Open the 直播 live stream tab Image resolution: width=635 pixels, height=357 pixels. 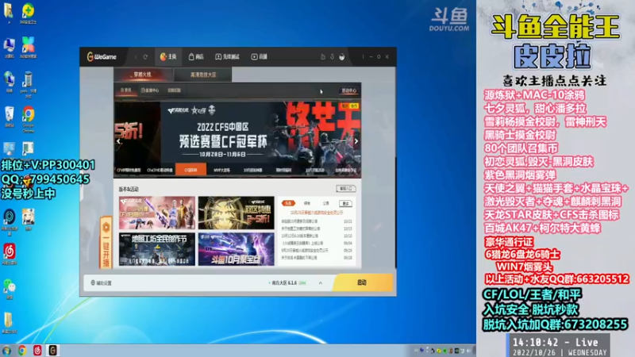click(x=260, y=56)
